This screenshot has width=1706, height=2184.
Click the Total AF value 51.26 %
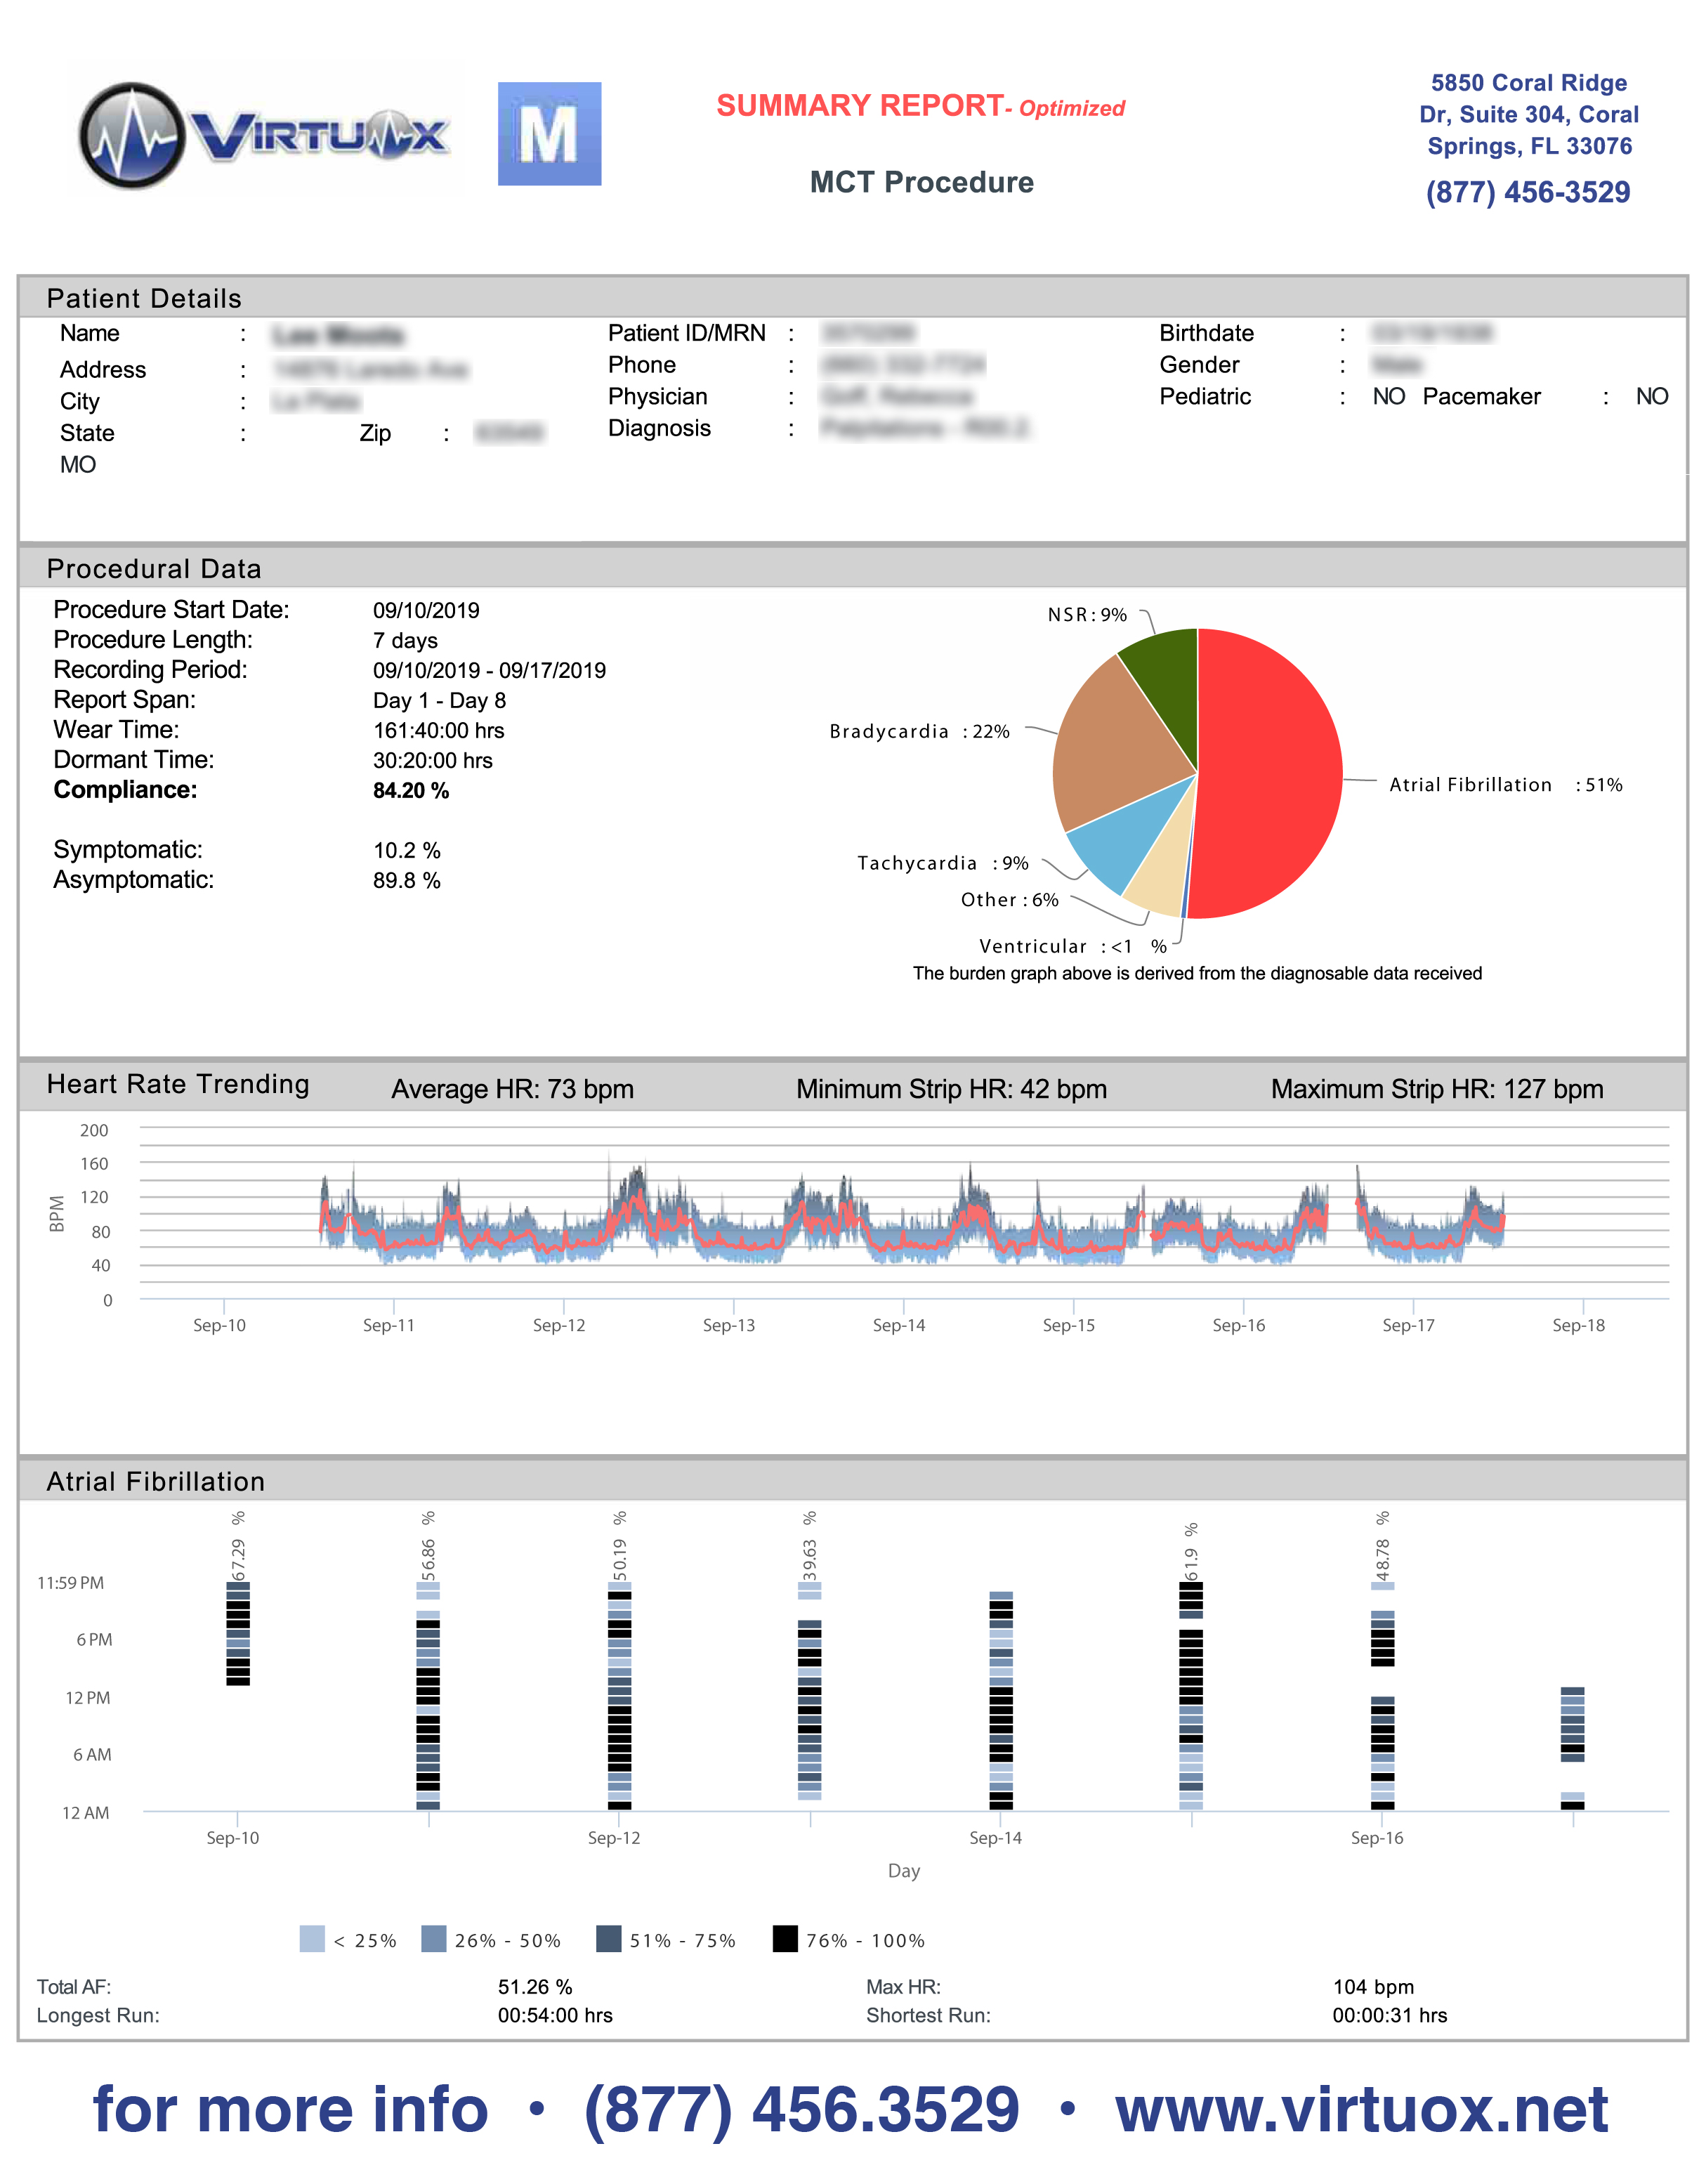(x=535, y=1987)
